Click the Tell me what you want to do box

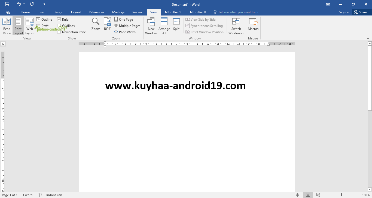click(238, 12)
